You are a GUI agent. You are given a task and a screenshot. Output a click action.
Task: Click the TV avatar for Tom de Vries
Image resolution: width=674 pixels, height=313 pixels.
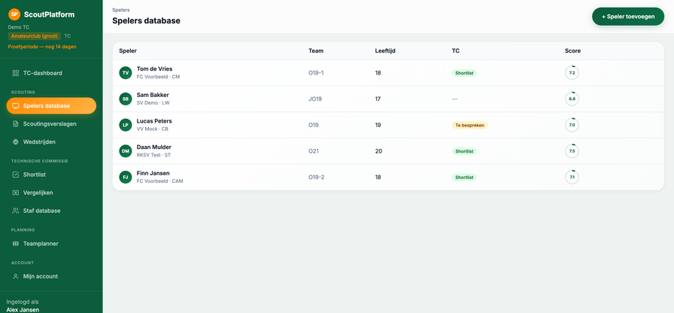click(126, 73)
